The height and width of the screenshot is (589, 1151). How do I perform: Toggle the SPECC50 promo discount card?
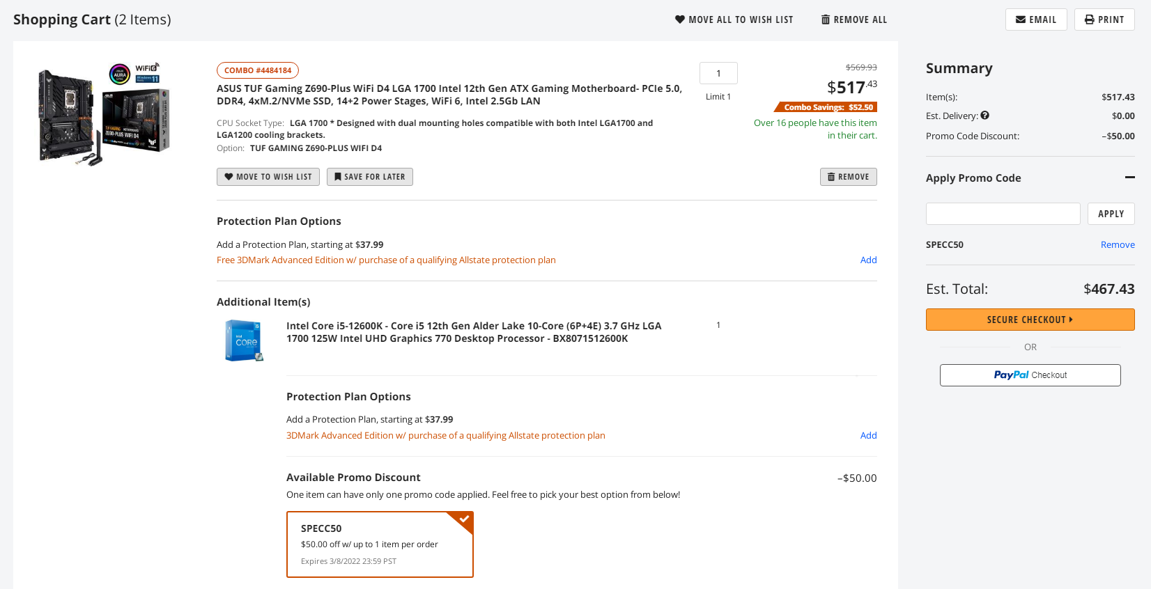click(380, 544)
